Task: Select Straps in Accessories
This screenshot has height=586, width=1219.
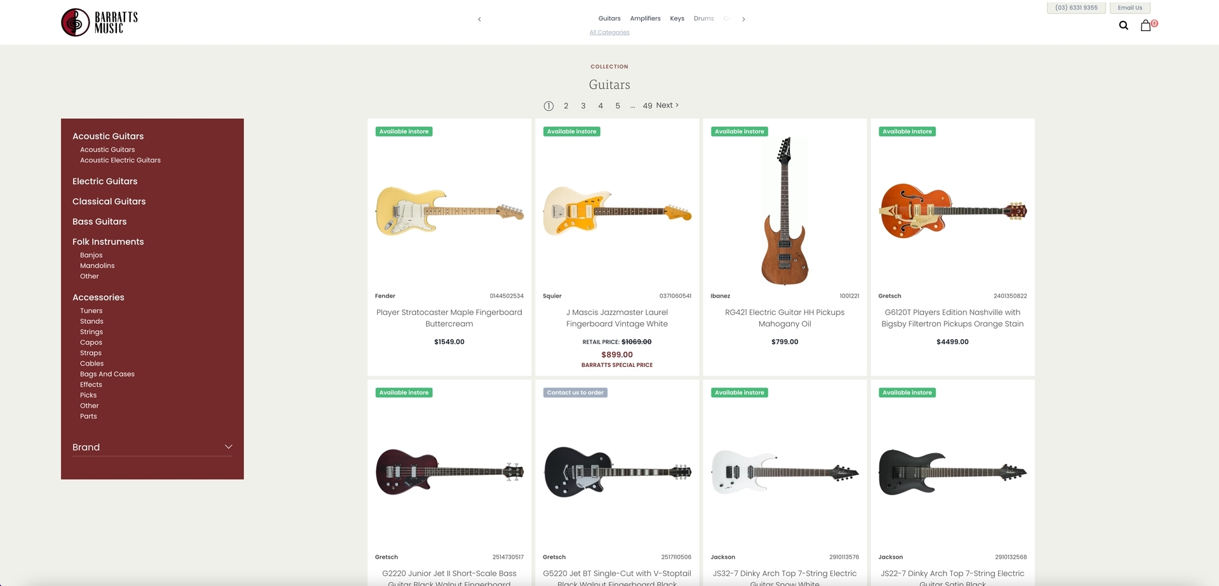Action: pos(91,353)
